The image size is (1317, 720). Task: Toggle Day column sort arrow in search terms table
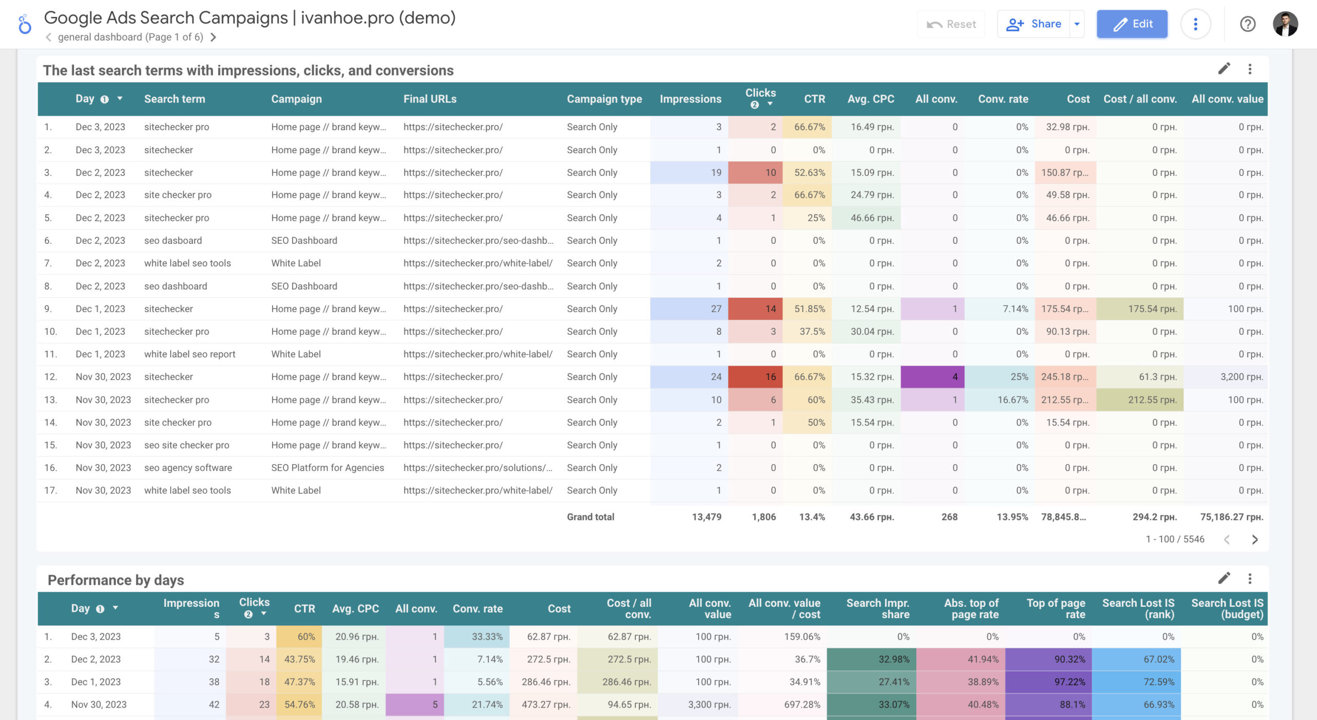click(120, 98)
